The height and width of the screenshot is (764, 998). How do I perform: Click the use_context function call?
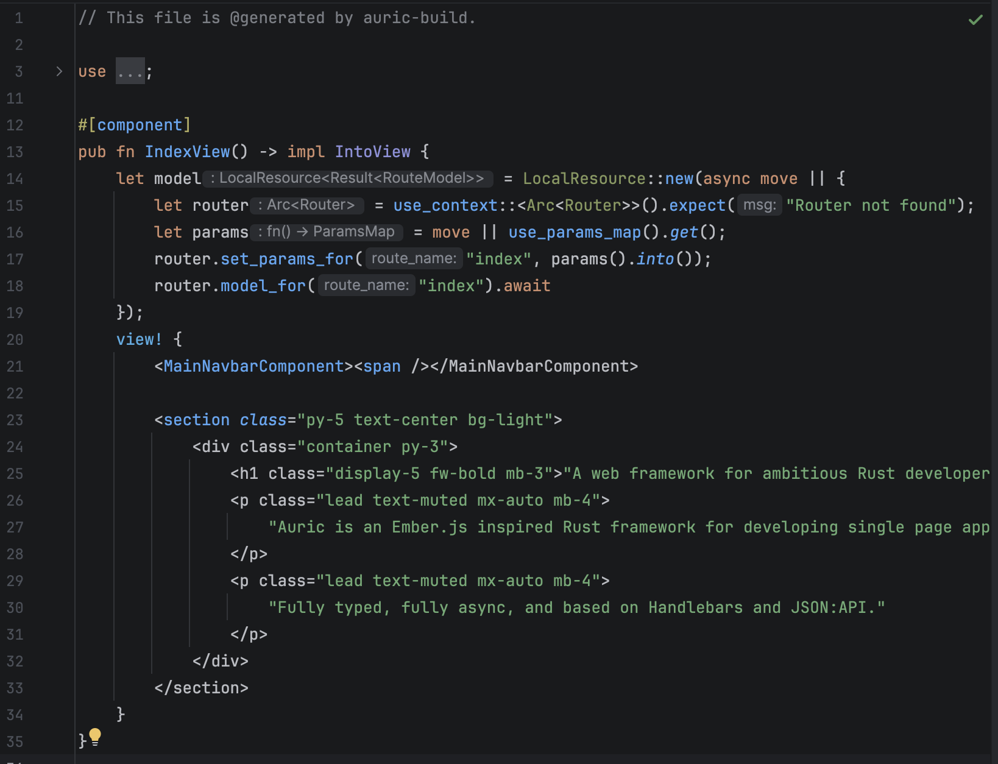coord(445,205)
